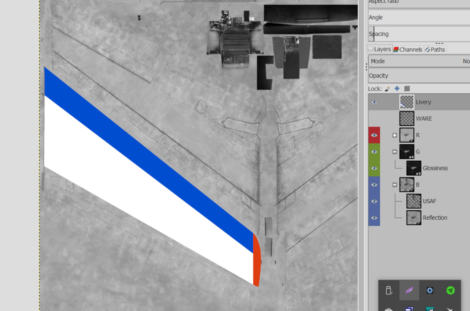
Task: Open the blue gear tray icon
Action: tap(430, 290)
